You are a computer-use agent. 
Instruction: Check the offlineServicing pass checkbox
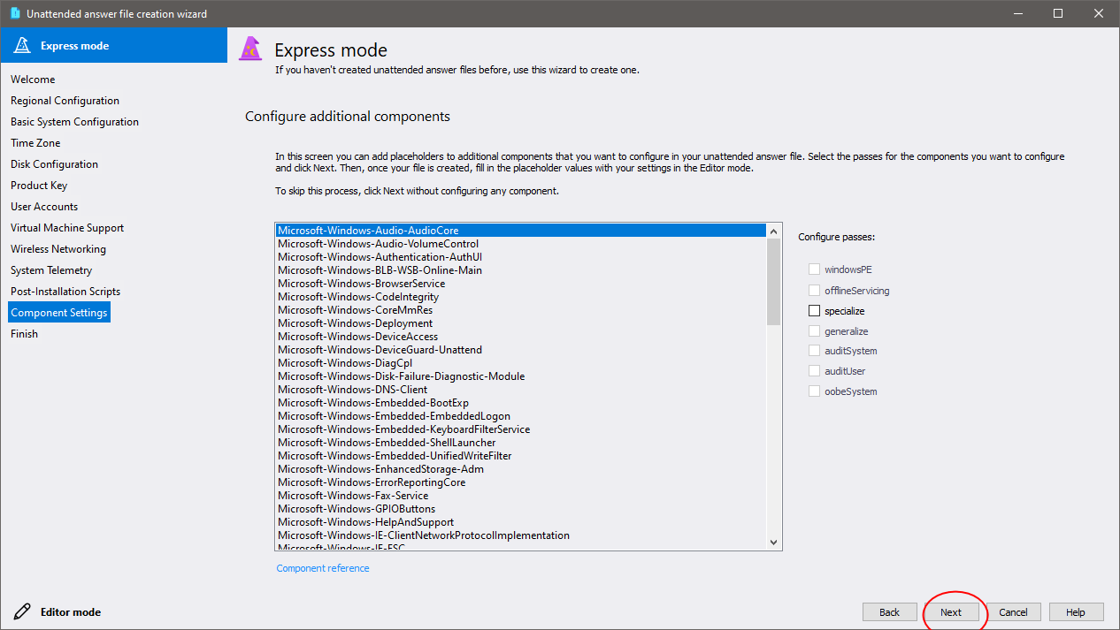(x=814, y=291)
